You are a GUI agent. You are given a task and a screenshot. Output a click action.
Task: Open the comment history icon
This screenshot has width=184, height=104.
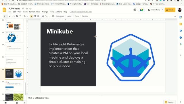coord(135,10)
